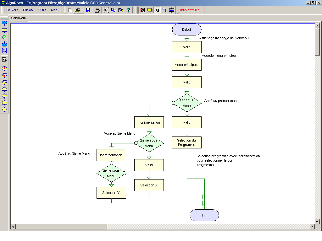322x241 pixels.
Task: Click the horizontal scrollbar right arrow
Action: pyautogui.click(x=312, y=227)
